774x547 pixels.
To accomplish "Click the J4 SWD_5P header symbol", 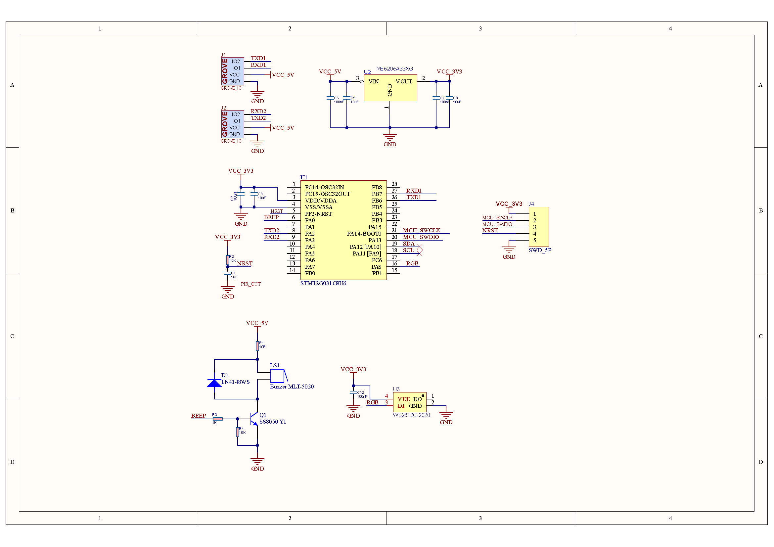I will [539, 227].
